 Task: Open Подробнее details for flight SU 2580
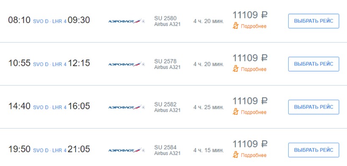click(x=253, y=26)
